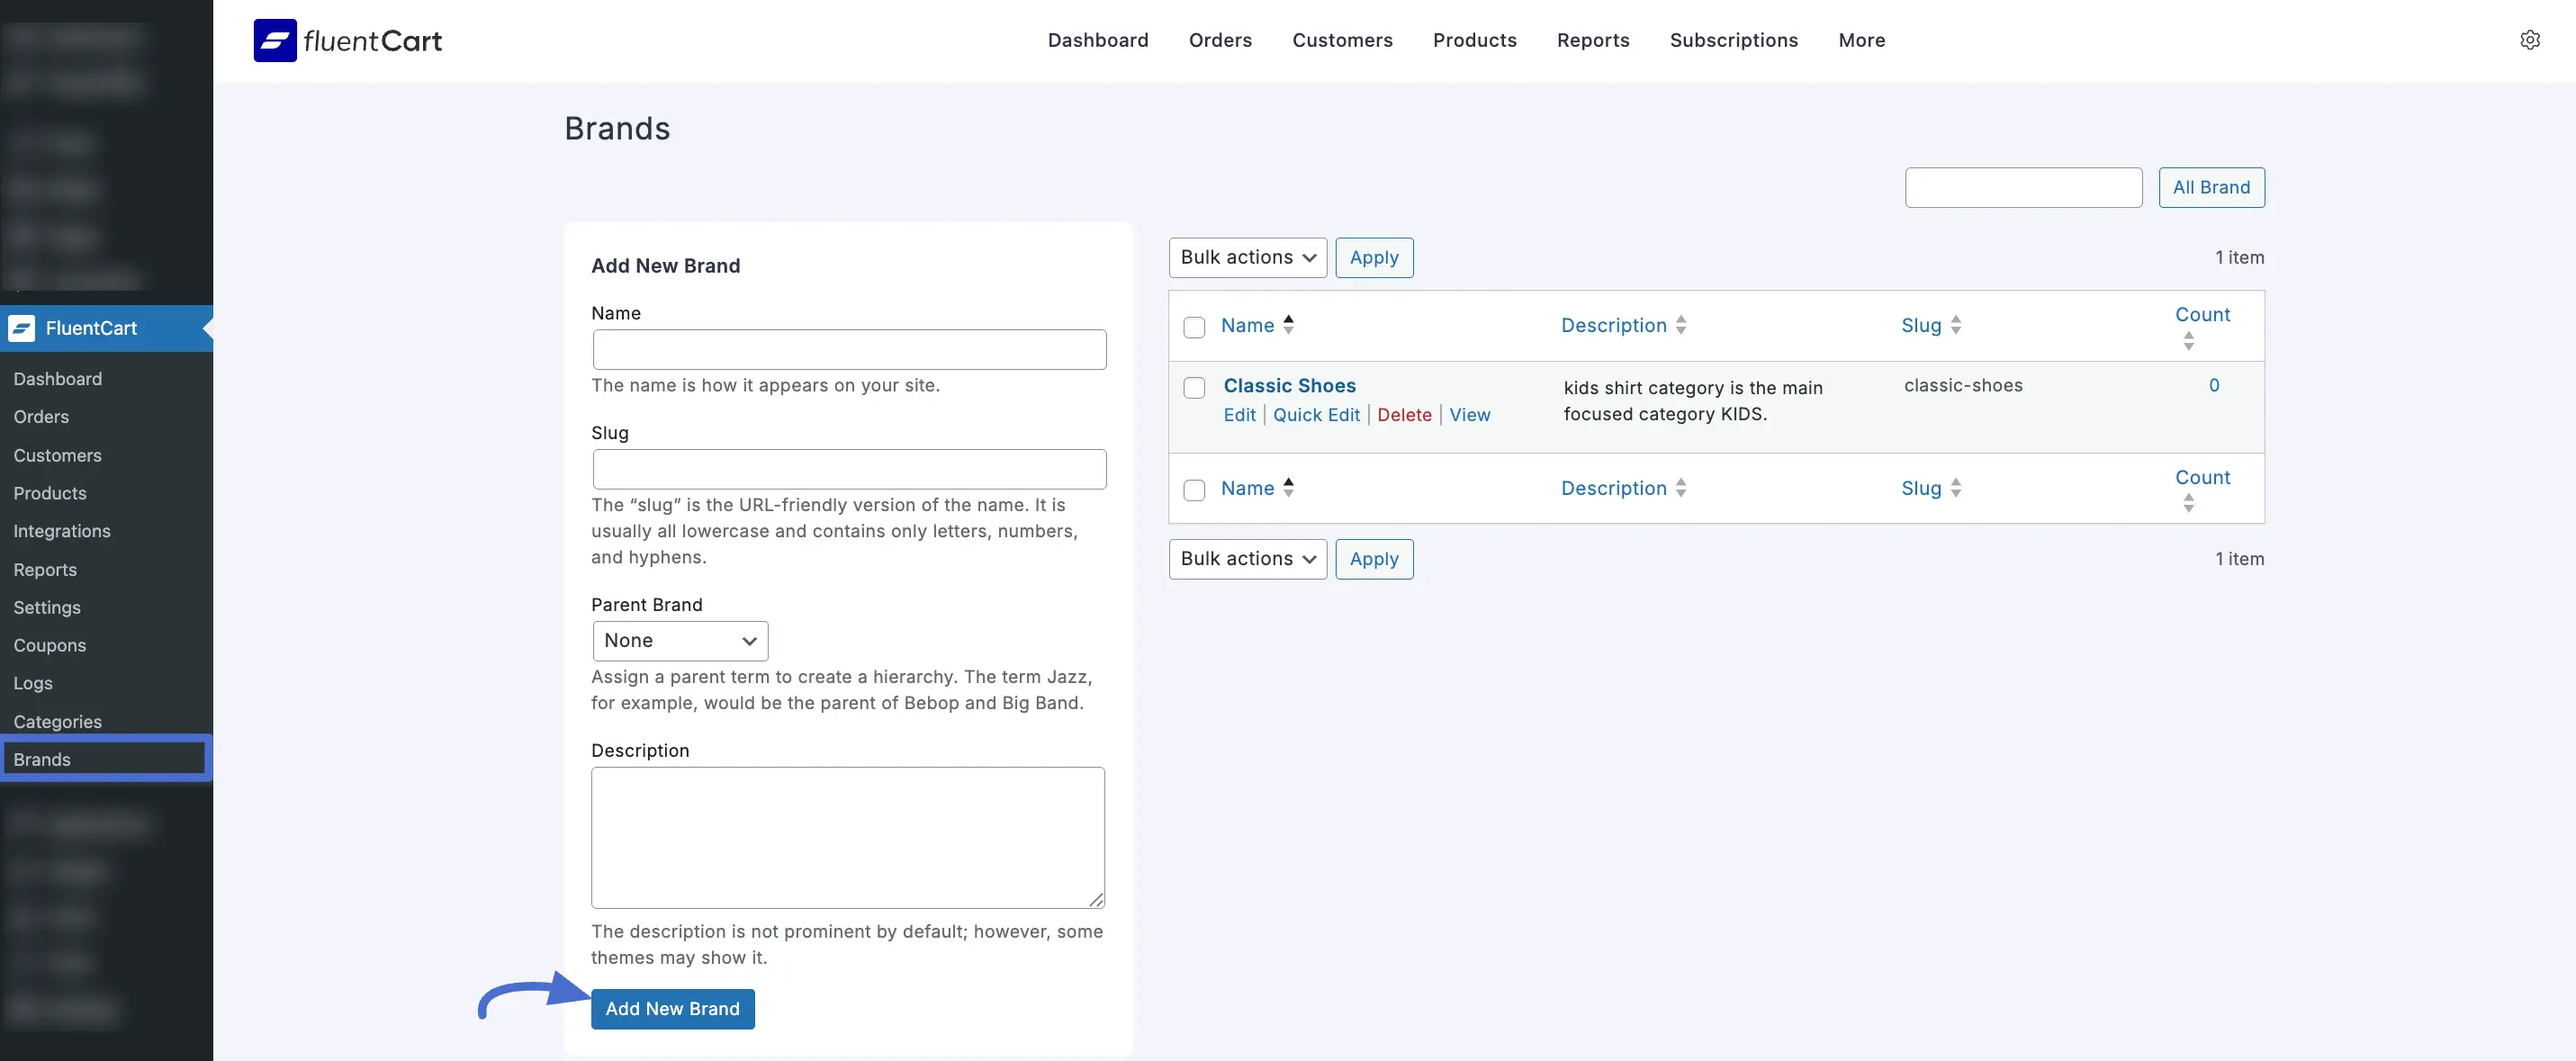Check the Classic Shoes row checkbox

click(1194, 388)
